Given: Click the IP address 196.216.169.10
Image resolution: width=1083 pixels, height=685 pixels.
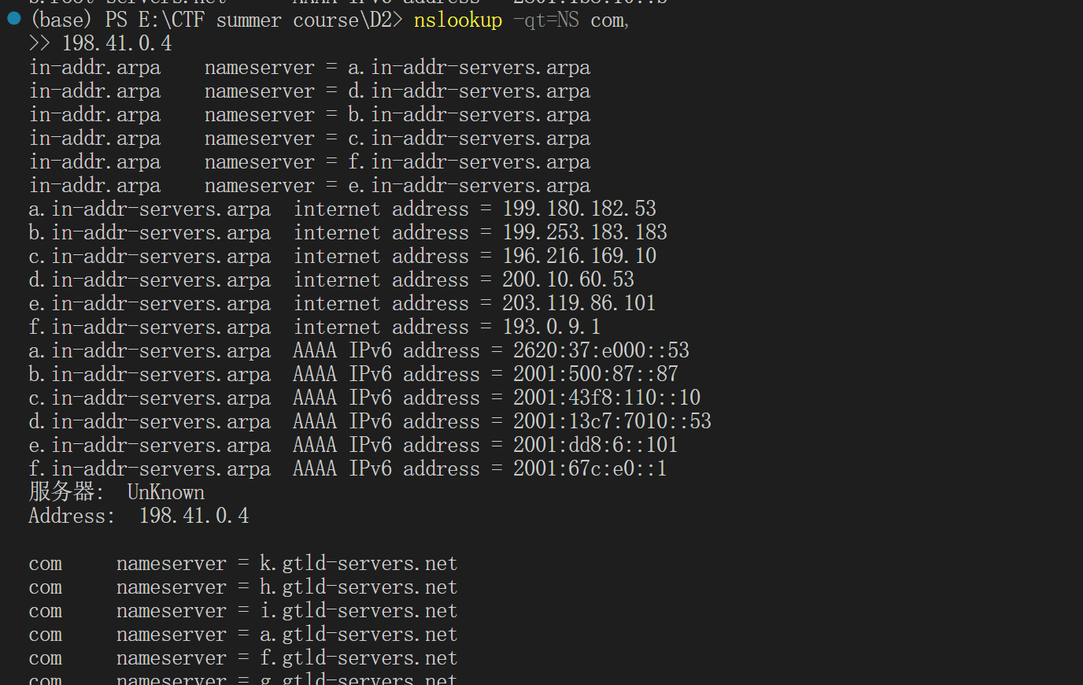Looking at the screenshot, I should click(579, 256).
